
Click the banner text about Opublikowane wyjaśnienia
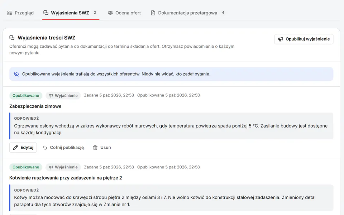pos(116,74)
